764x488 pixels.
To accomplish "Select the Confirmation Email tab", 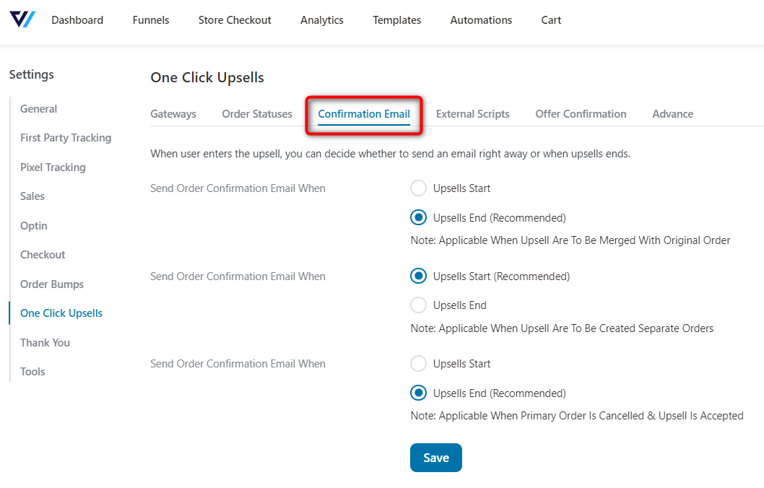I will (x=364, y=114).
